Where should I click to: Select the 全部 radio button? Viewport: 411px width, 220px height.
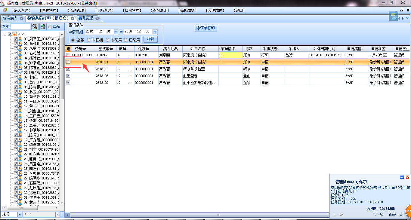click(73, 40)
